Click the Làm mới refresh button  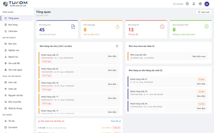(x=204, y=12)
